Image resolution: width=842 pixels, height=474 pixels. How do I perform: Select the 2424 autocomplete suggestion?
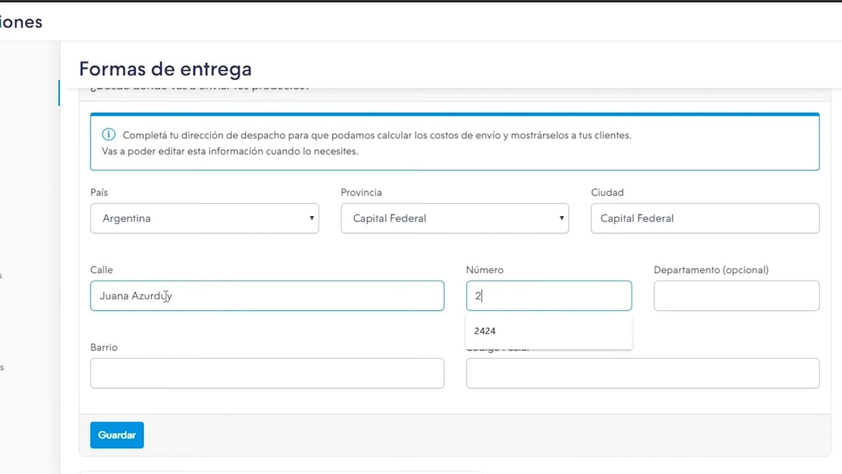485,331
